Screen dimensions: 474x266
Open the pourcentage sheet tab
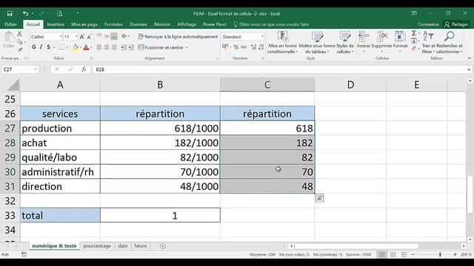pyautogui.click(x=97, y=246)
